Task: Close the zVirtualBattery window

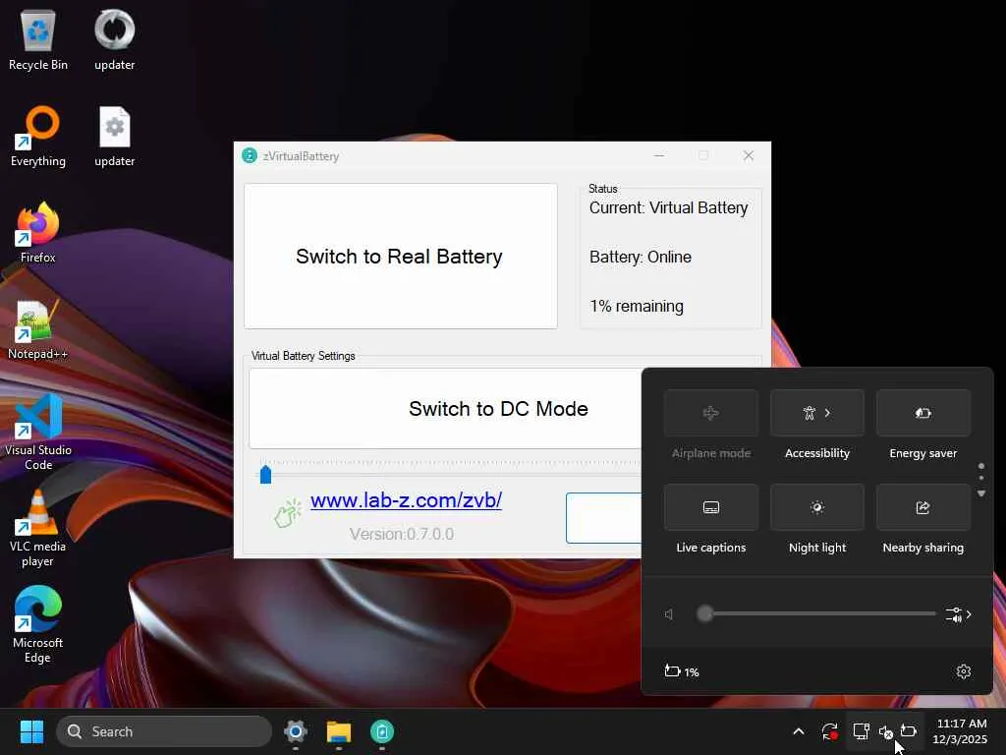Action: click(748, 155)
